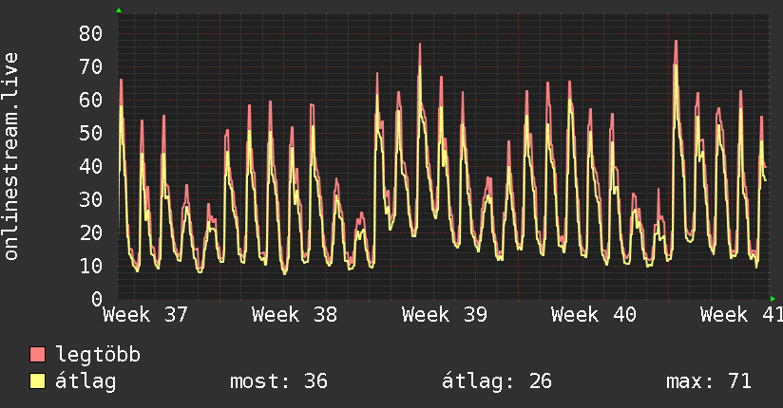783x408 pixels.
Task: Click the 'Week 39' axis label
Action: (445, 315)
